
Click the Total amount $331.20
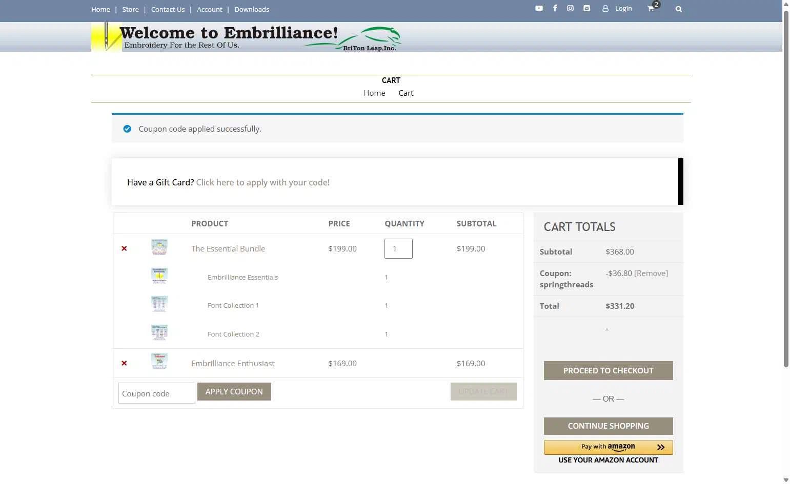[620, 306]
